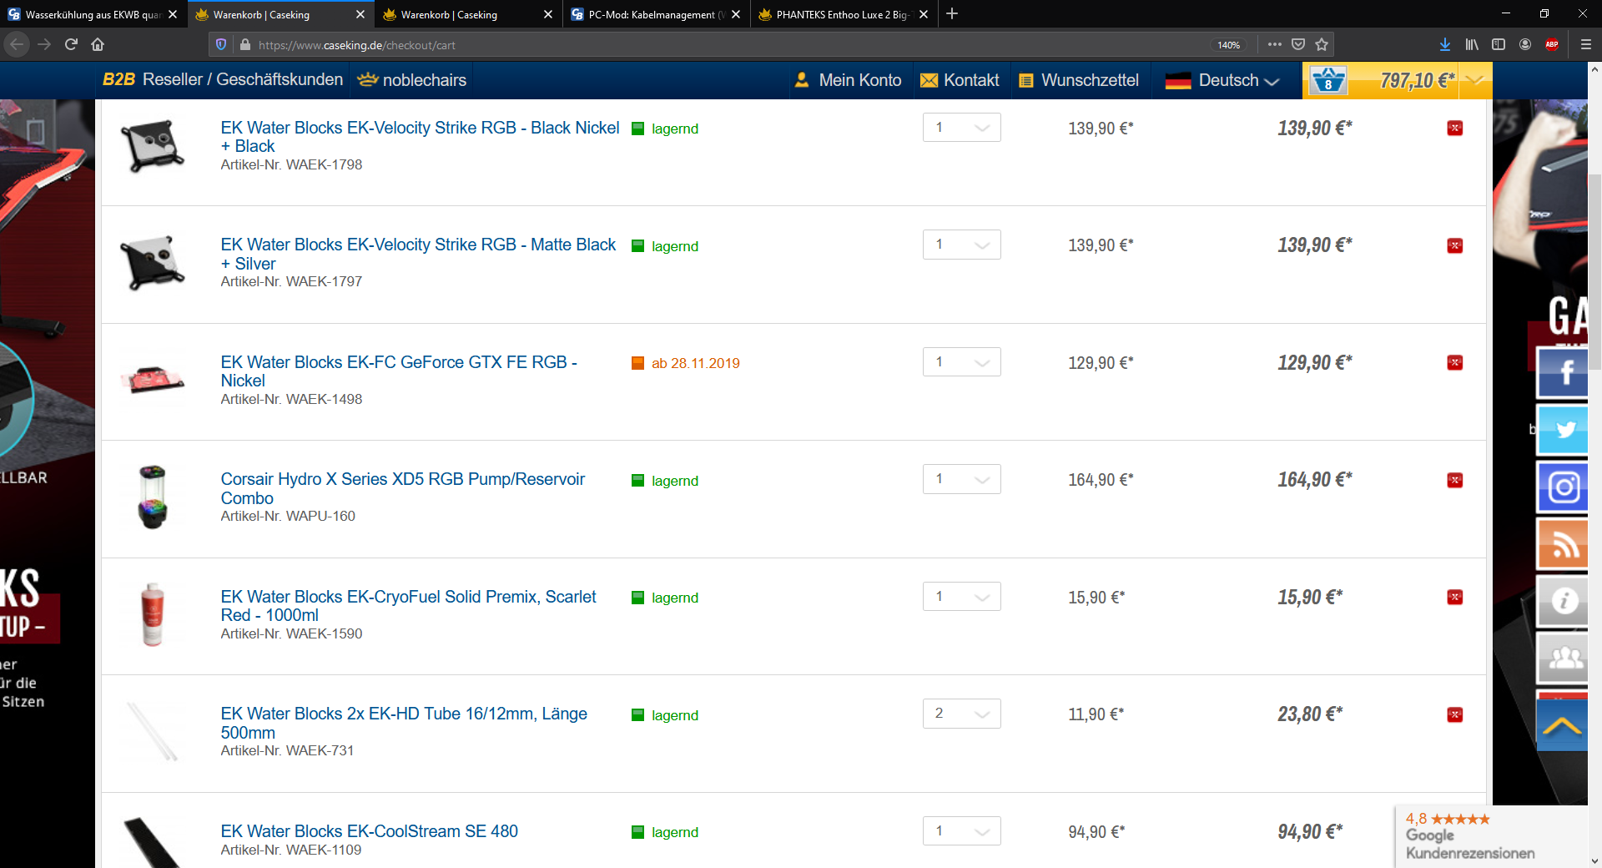
Task: Open EK-CryoFuel Solid Premix product link
Action: 408,606
